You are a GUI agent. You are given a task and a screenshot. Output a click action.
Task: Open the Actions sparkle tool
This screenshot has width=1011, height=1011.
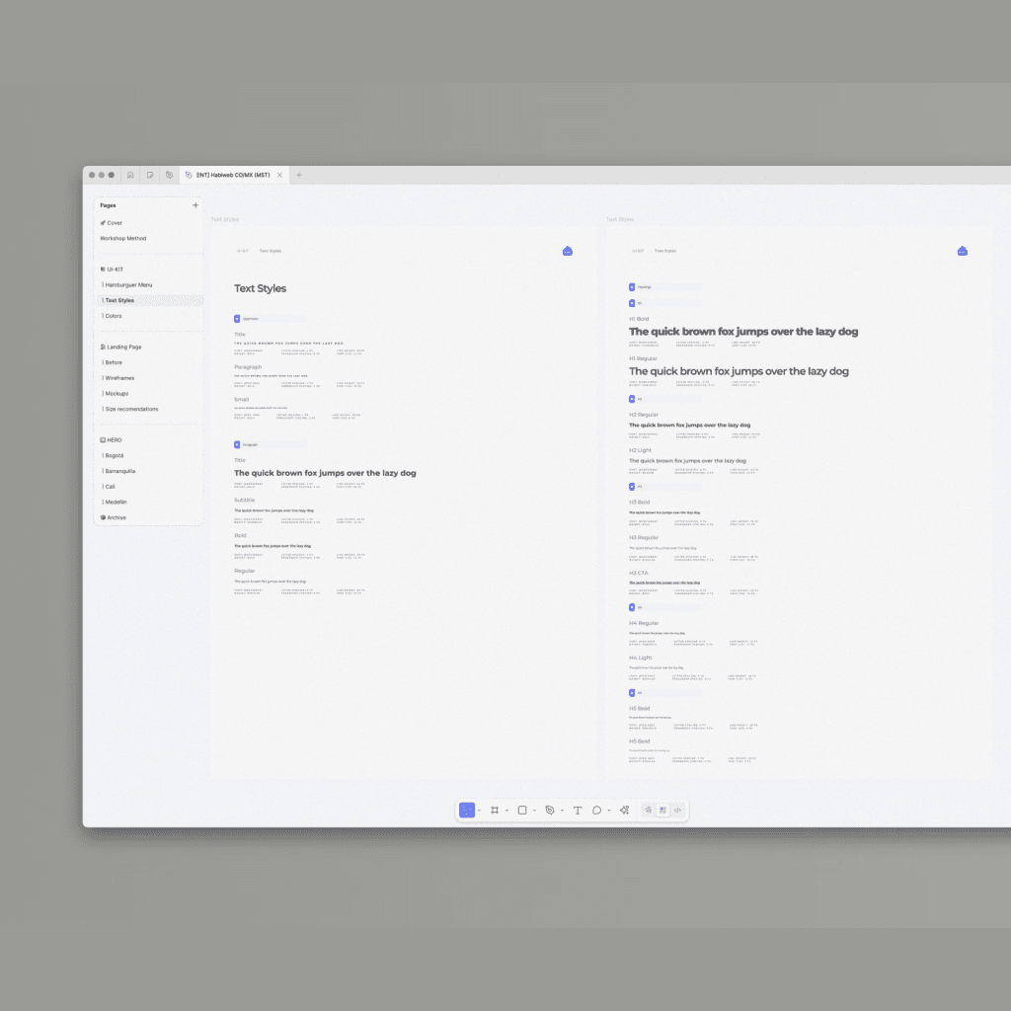pyautogui.click(x=624, y=810)
